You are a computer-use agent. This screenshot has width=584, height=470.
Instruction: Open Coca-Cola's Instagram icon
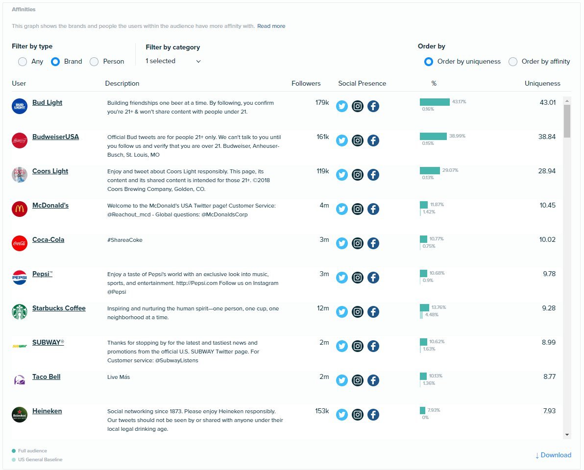pos(358,243)
